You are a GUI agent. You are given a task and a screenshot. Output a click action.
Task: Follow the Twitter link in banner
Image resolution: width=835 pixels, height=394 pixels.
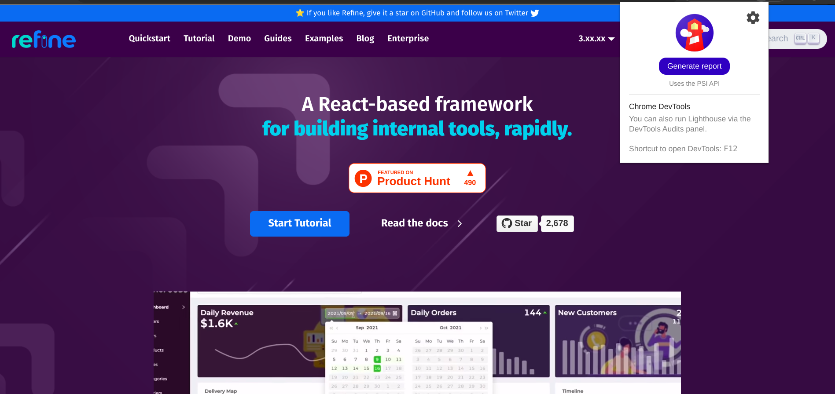tap(516, 13)
